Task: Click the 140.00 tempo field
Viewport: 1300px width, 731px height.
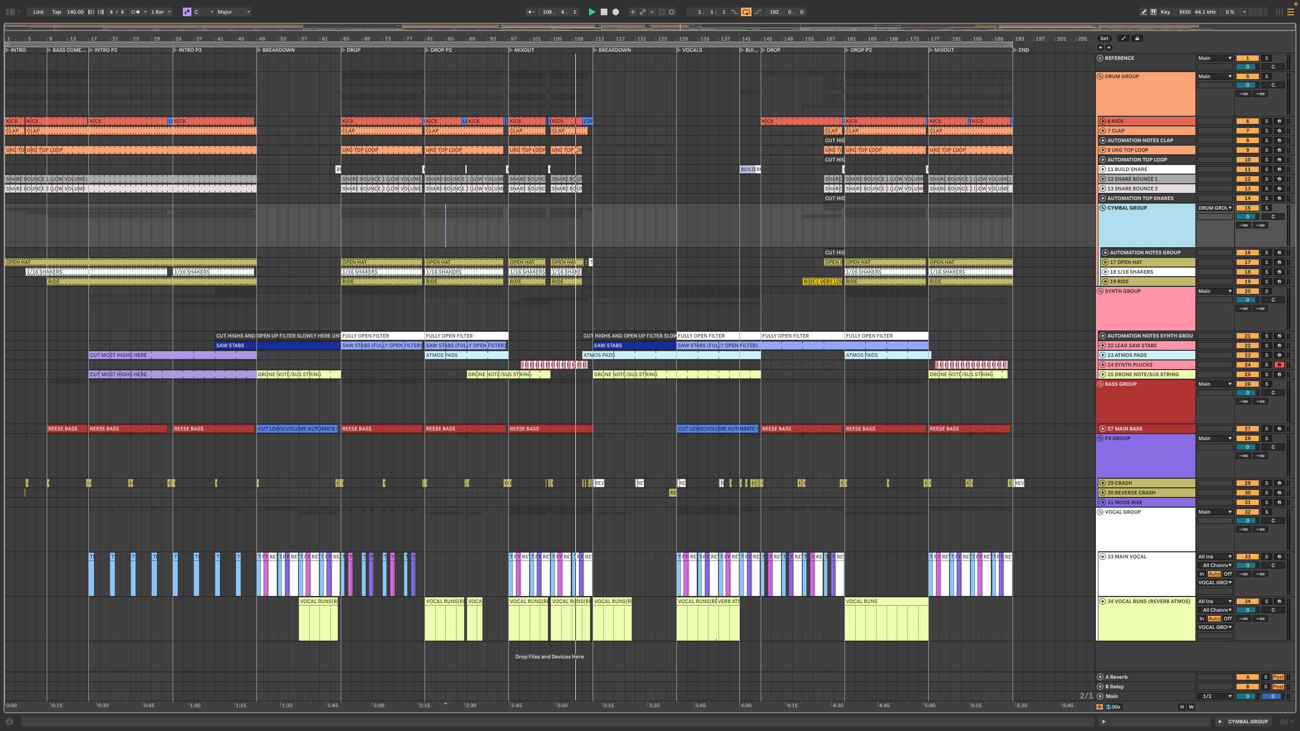Action: (75, 12)
